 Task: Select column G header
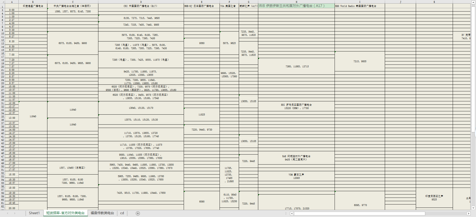[x=249, y=2]
